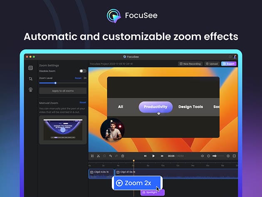The image size is (262, 197).
Task: Click the Zoom Level slider handle
Action: 55,83
